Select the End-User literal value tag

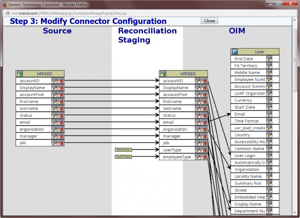pos(123,150)
